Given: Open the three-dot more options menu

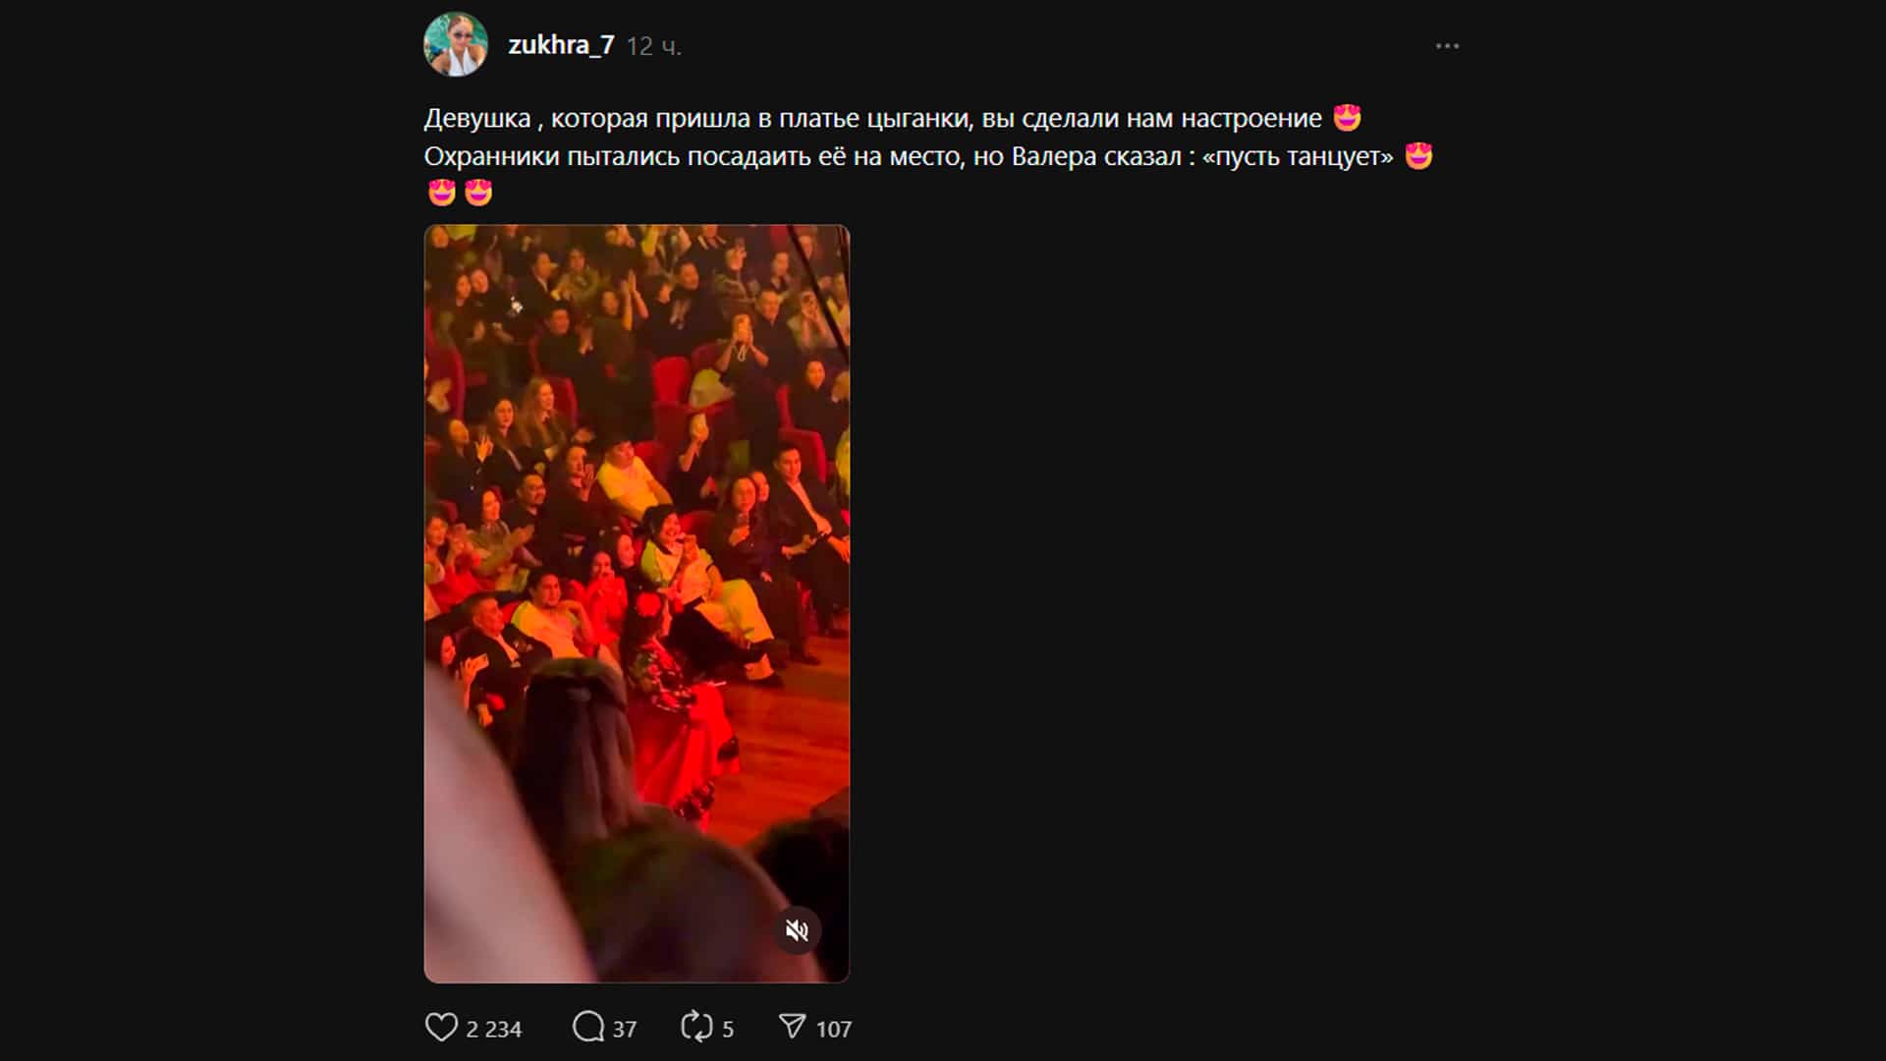Looking at the screenshot, I should pyautogui.click(x=1447, y=46).
